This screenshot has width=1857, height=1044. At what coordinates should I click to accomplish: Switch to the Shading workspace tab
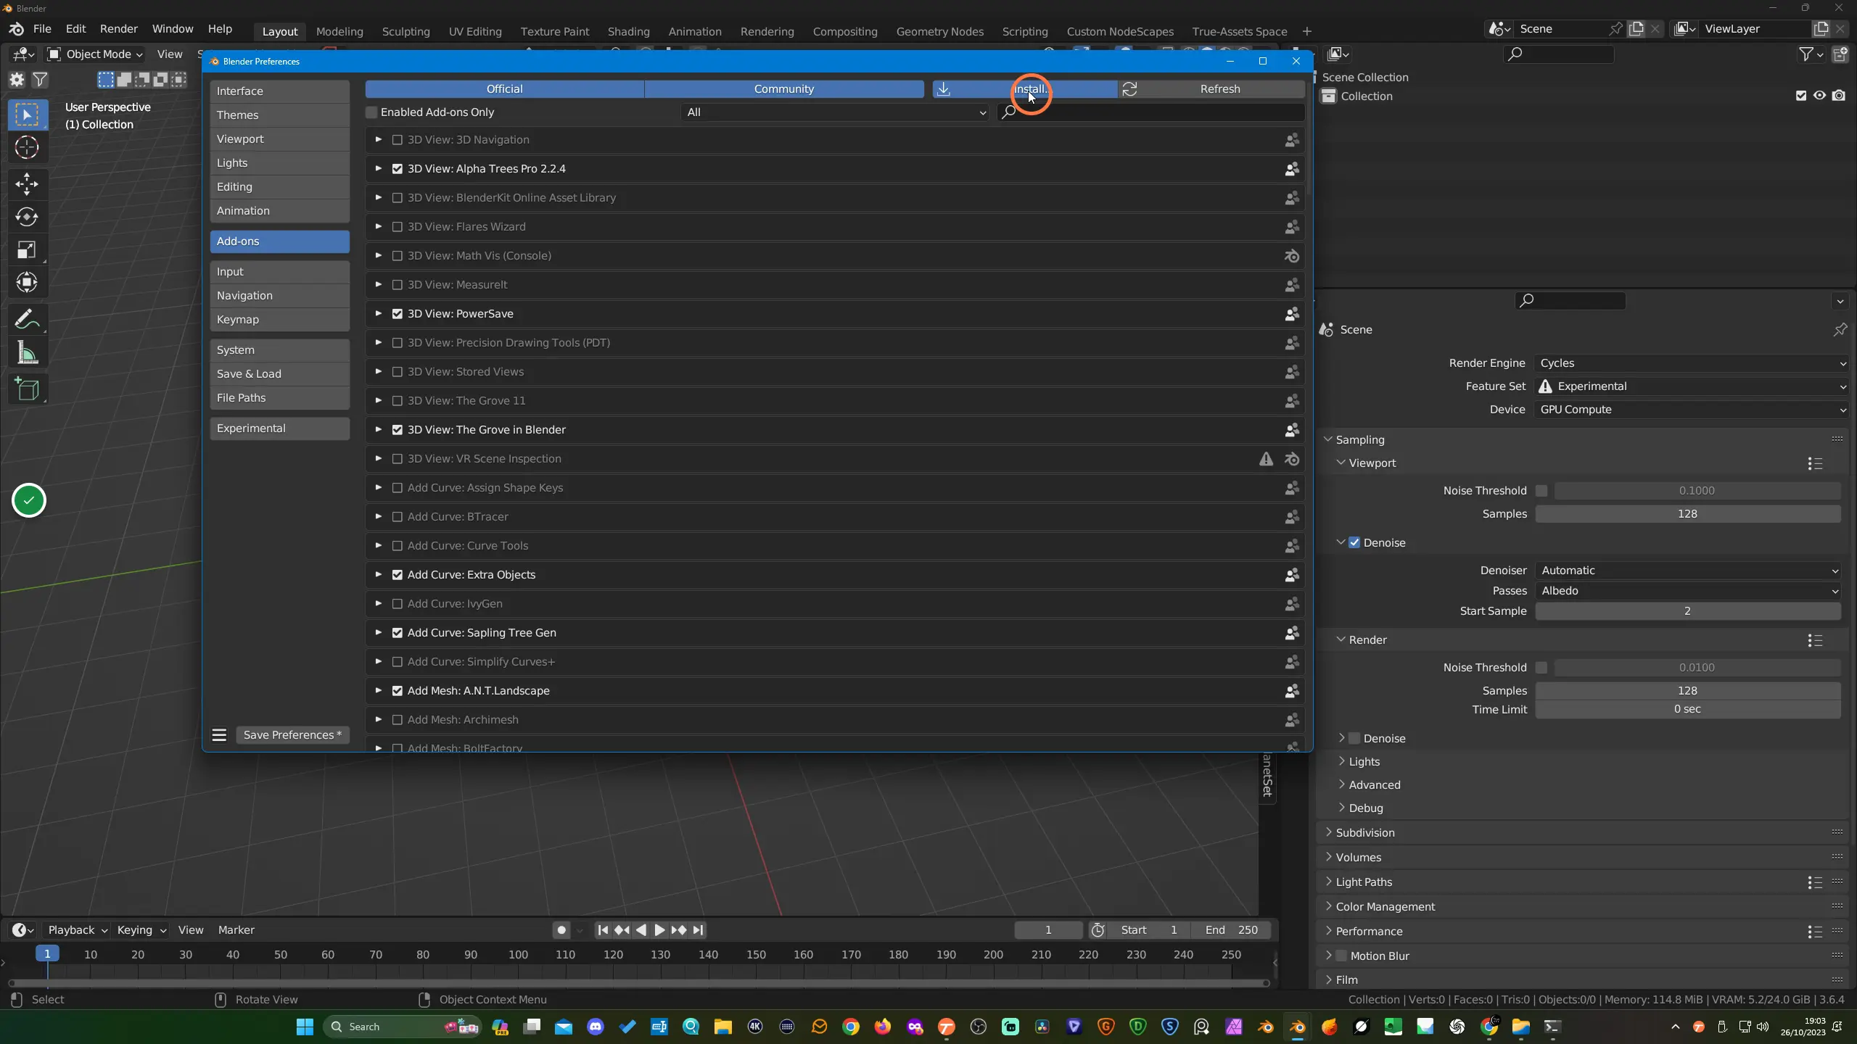pyautogui.click(x=628, y=31)
